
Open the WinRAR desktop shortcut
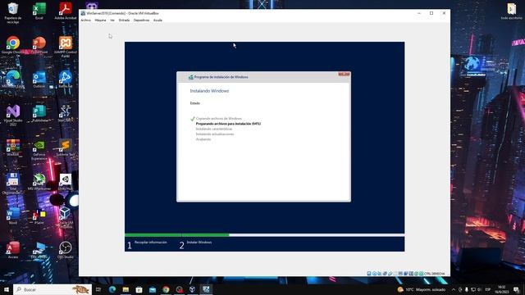point(13,147)
